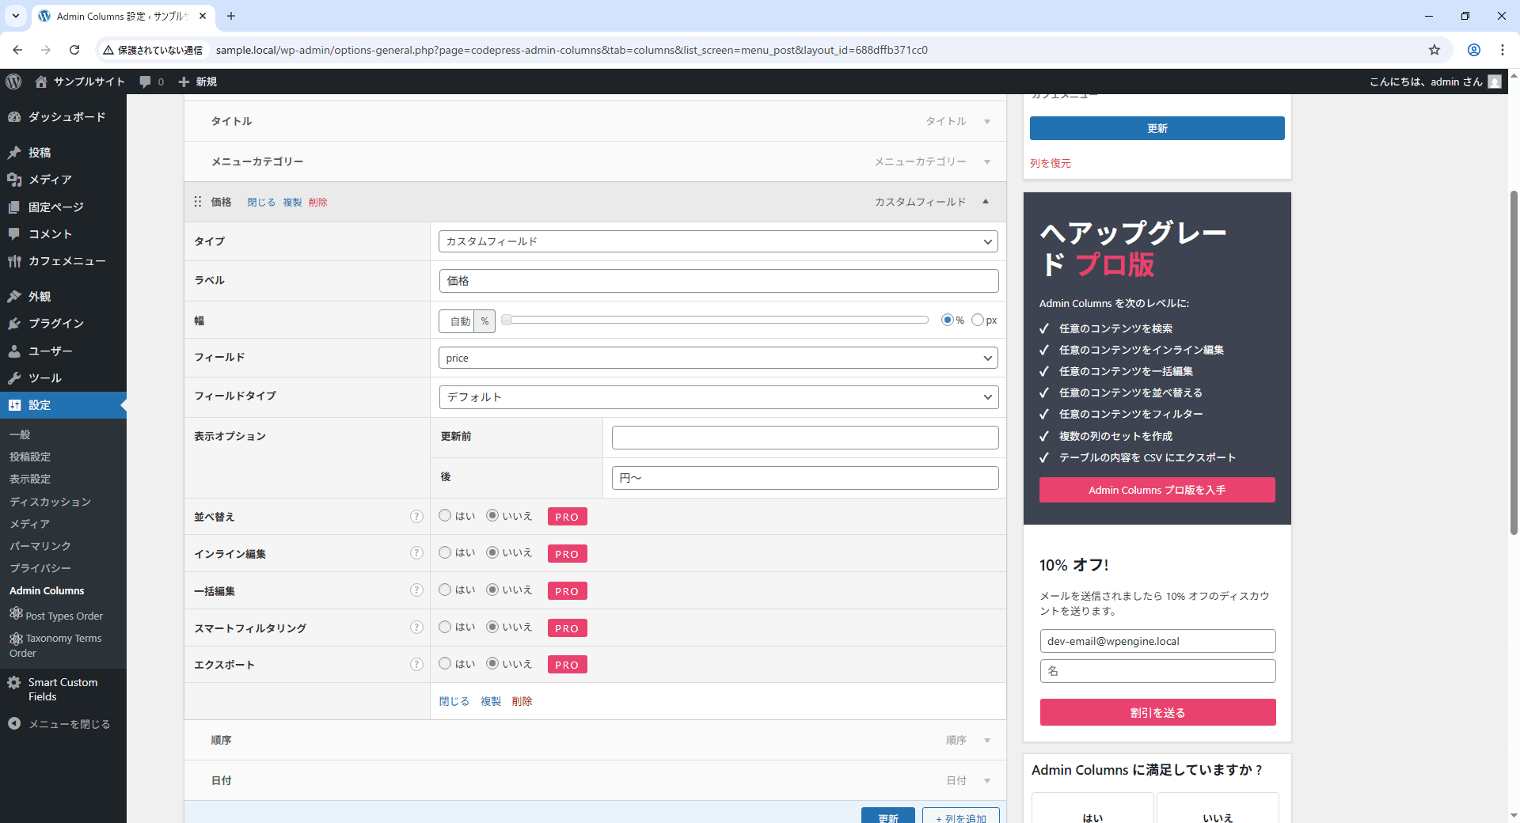The image size is (1520, 823).
Task: Click the 固定ページ icon
Action: click(14, 207)
